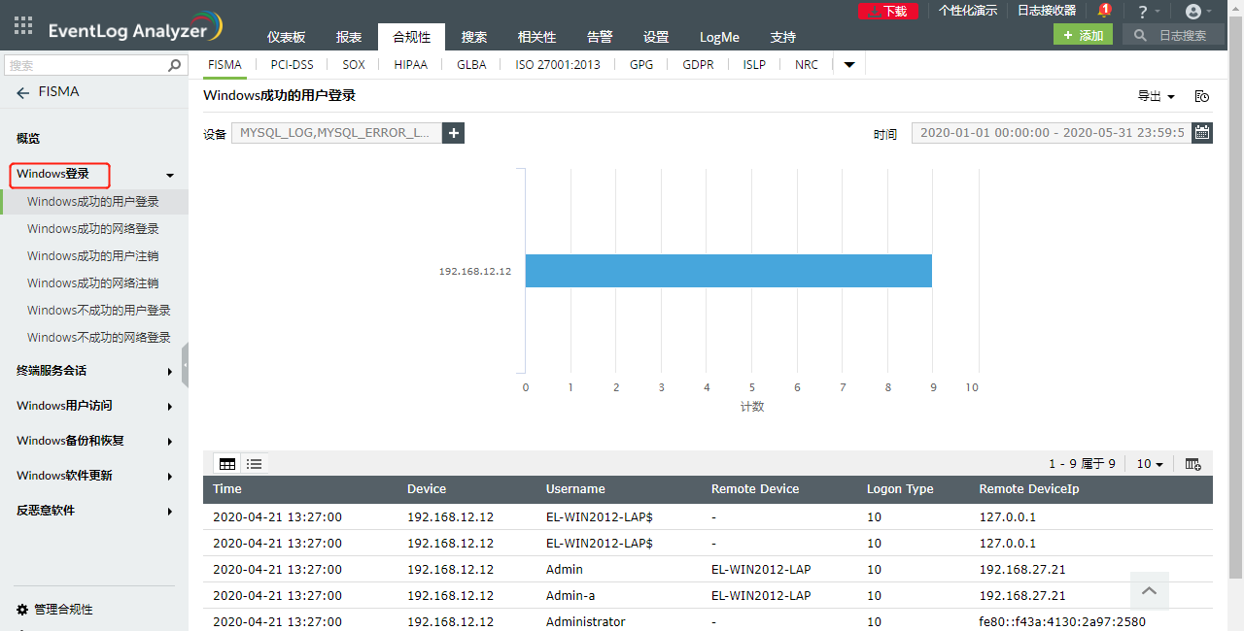Click the back arrow next to FISMA

[23, 92]
